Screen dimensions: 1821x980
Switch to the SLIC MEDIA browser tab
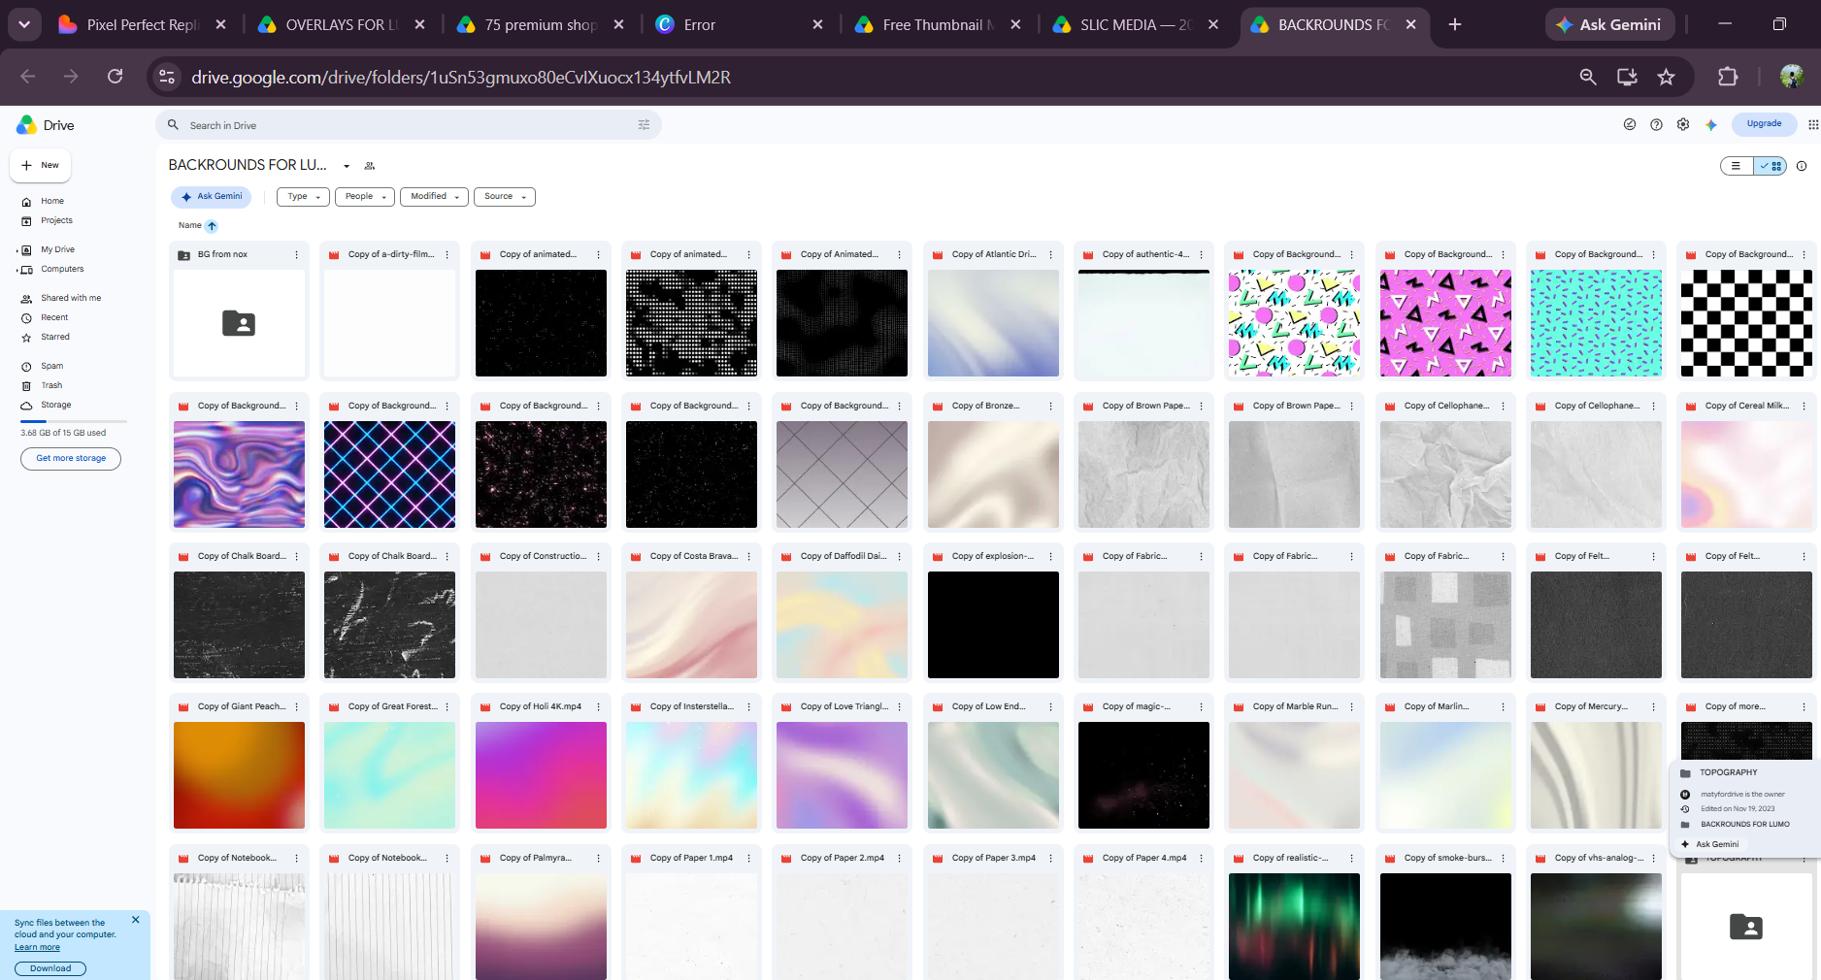(x=1136, y=24)
